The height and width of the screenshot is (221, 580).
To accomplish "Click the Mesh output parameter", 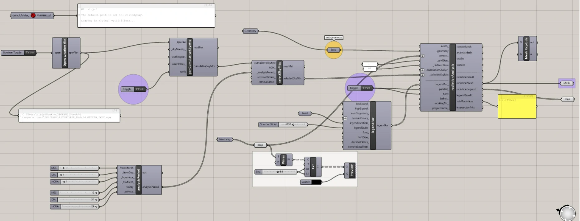I will (567, 83).
